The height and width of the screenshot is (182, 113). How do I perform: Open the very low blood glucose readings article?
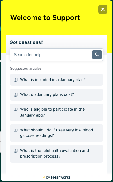(57, 133)
